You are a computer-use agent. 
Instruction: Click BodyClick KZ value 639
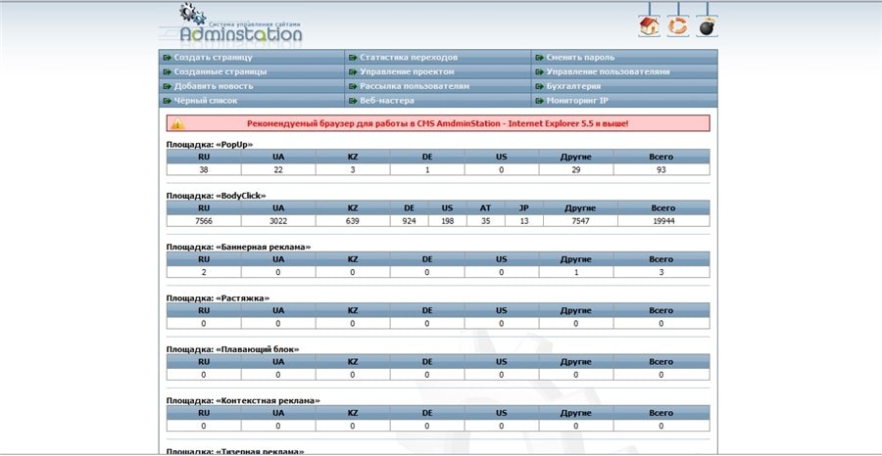353,221
